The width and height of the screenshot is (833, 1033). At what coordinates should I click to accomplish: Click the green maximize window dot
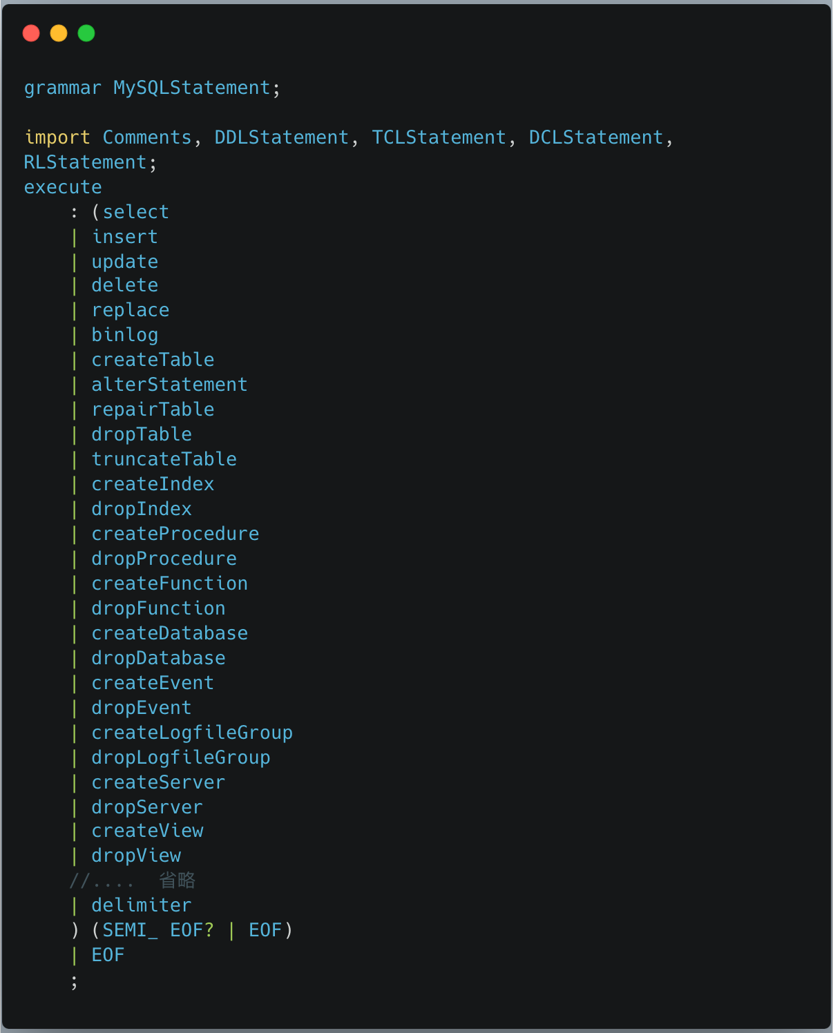(86, 33)
